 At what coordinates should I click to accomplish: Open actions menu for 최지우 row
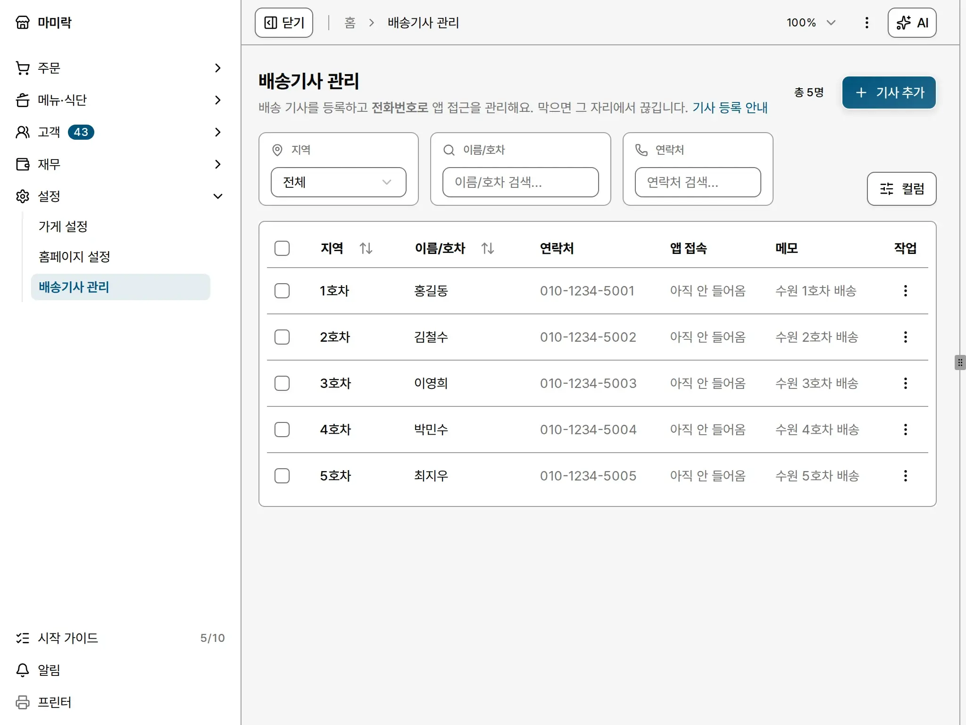905,476
